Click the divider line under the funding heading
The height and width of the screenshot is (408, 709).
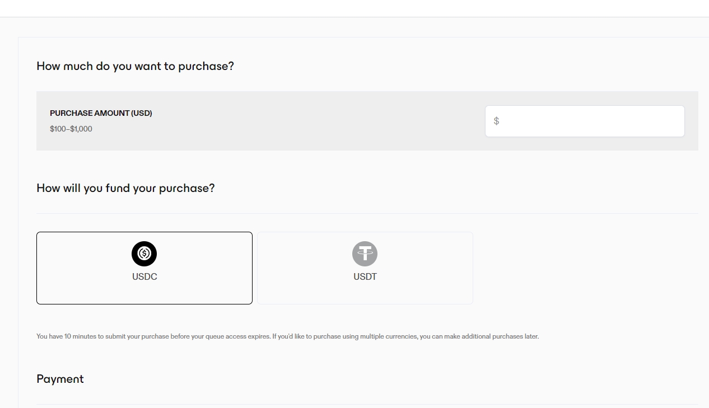click(367, 213)
